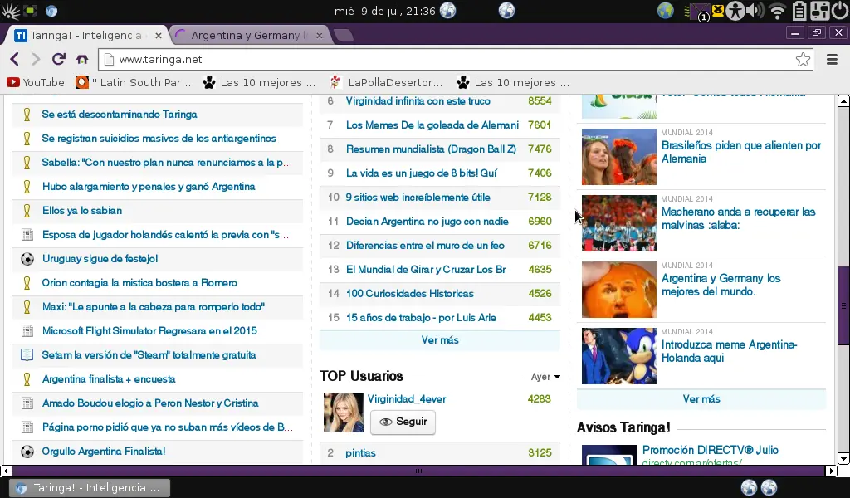This screenshot has width=850, height=498.
Task: Click the Taringa! taskbar window button
Action: coord(90,488)
